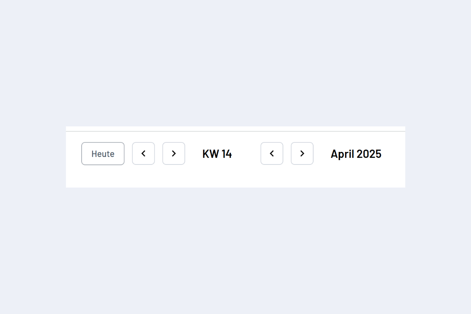Screen dimensions: 471x314
Task: Click the April 2025 heading
Action: 356,154
